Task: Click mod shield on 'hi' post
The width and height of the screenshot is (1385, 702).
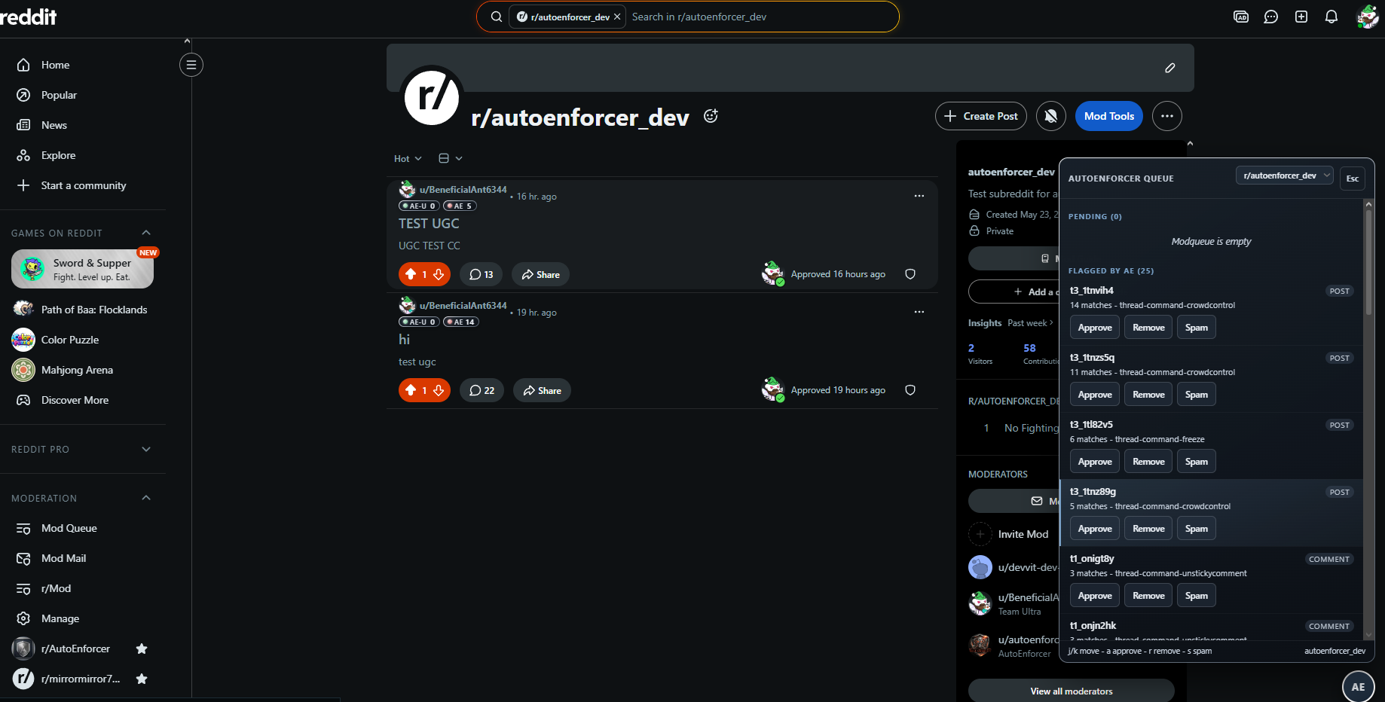Action: (x=910, y=390)
